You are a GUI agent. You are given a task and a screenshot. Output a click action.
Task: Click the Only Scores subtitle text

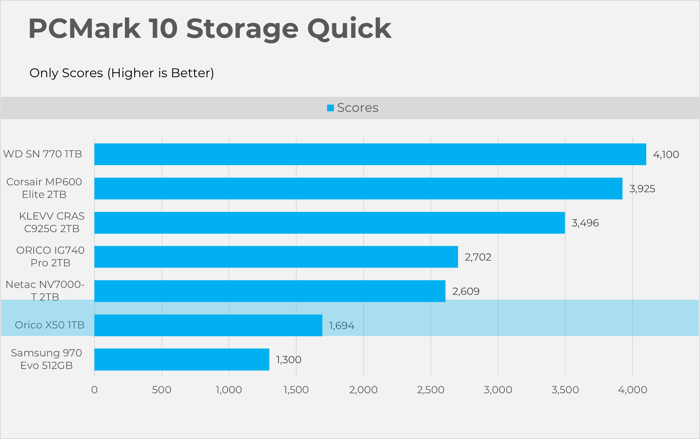(x=121, y=73)
